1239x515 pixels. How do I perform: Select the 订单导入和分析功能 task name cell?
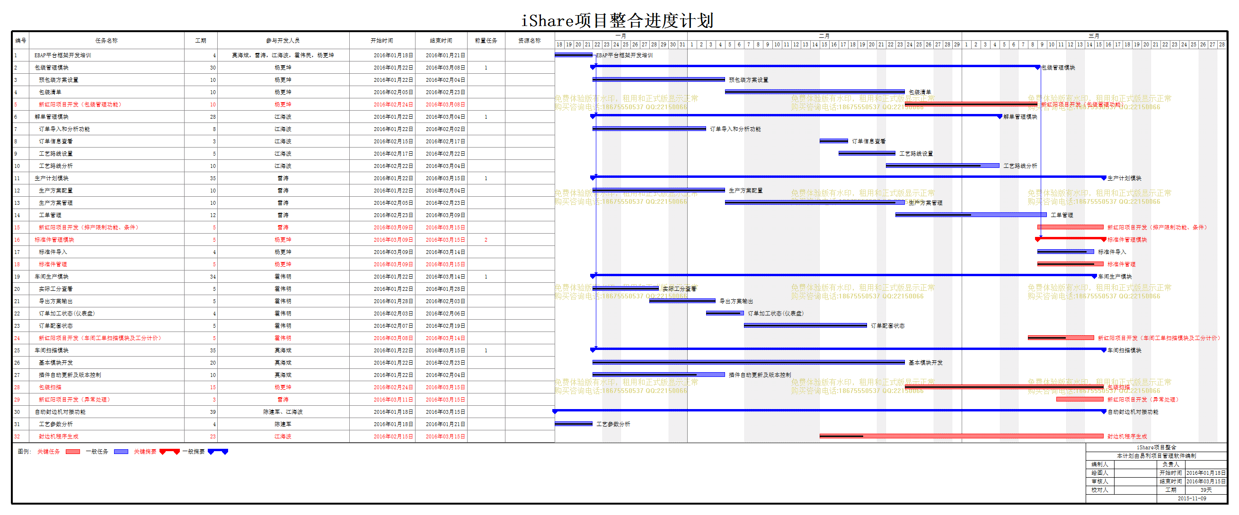coord(106,129)
